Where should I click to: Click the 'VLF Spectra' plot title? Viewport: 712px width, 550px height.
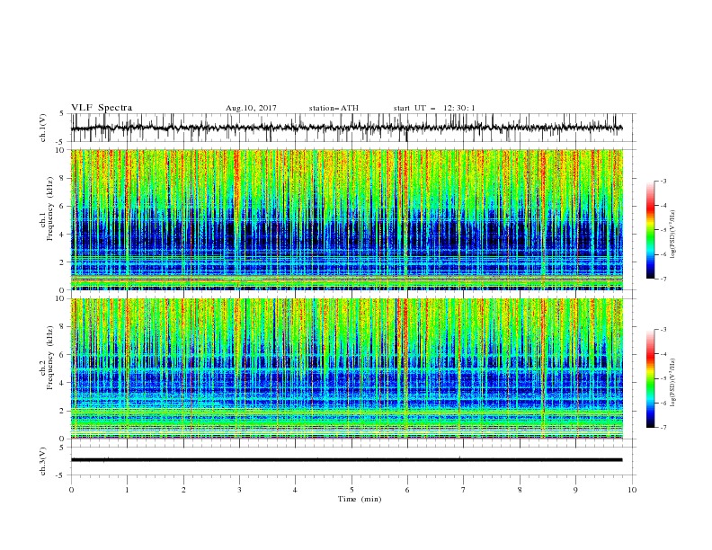(x=102, y=108)
